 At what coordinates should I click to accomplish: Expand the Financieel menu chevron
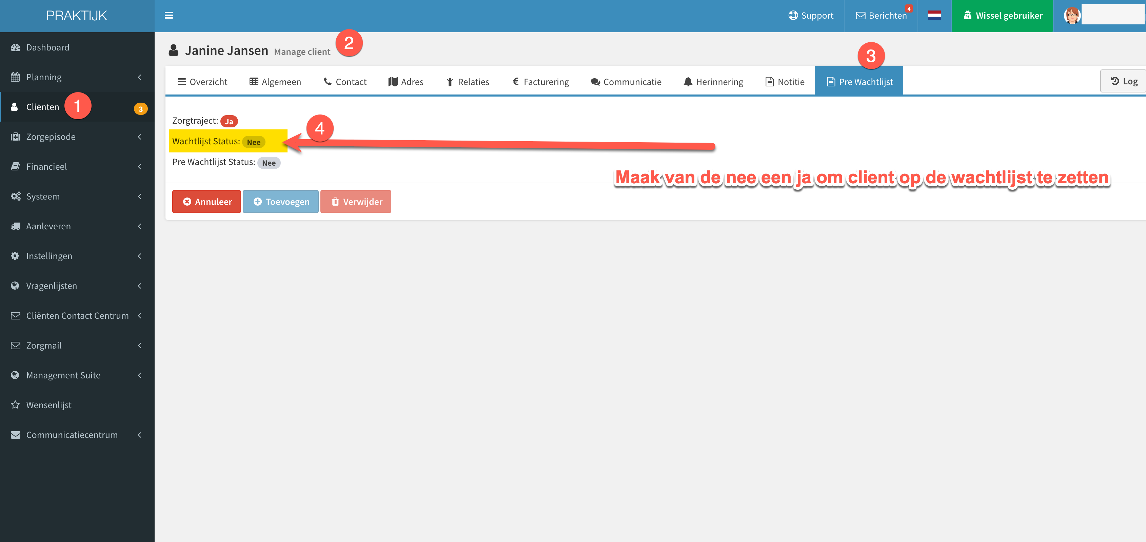pyautogui.click(x=139, y=167)
